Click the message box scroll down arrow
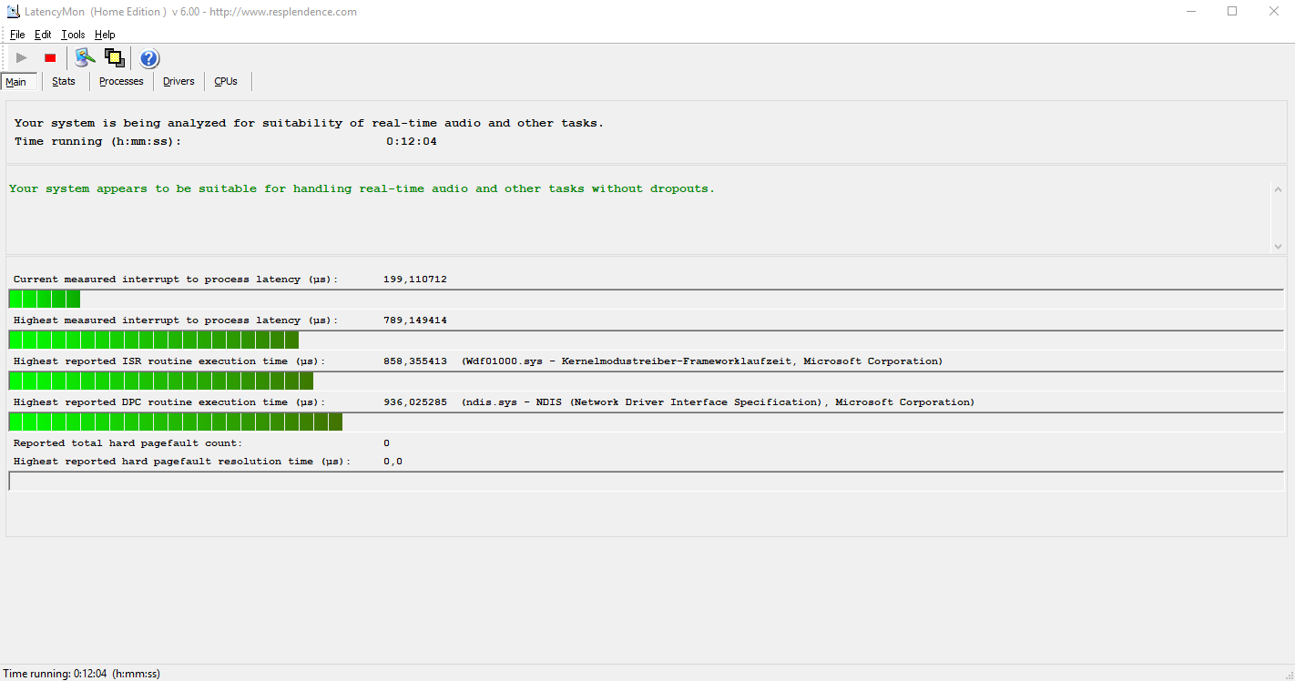Screen dimensions: 1295x681 (1278, 246)
